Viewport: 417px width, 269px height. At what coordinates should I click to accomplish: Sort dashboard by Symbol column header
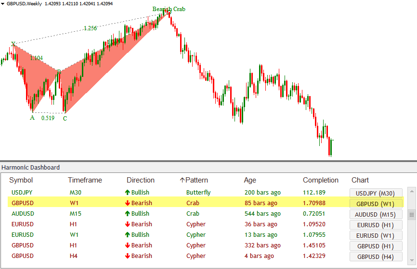[x=21, y=180]
